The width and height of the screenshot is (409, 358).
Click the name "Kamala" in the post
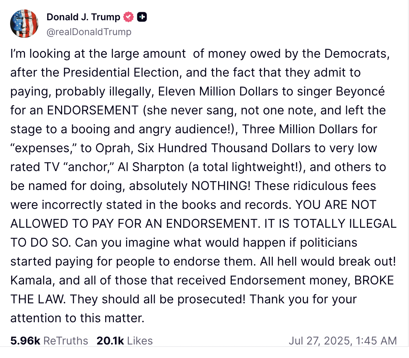coord(31,280)
